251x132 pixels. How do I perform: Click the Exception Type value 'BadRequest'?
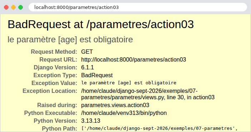[x=97, y=75]
